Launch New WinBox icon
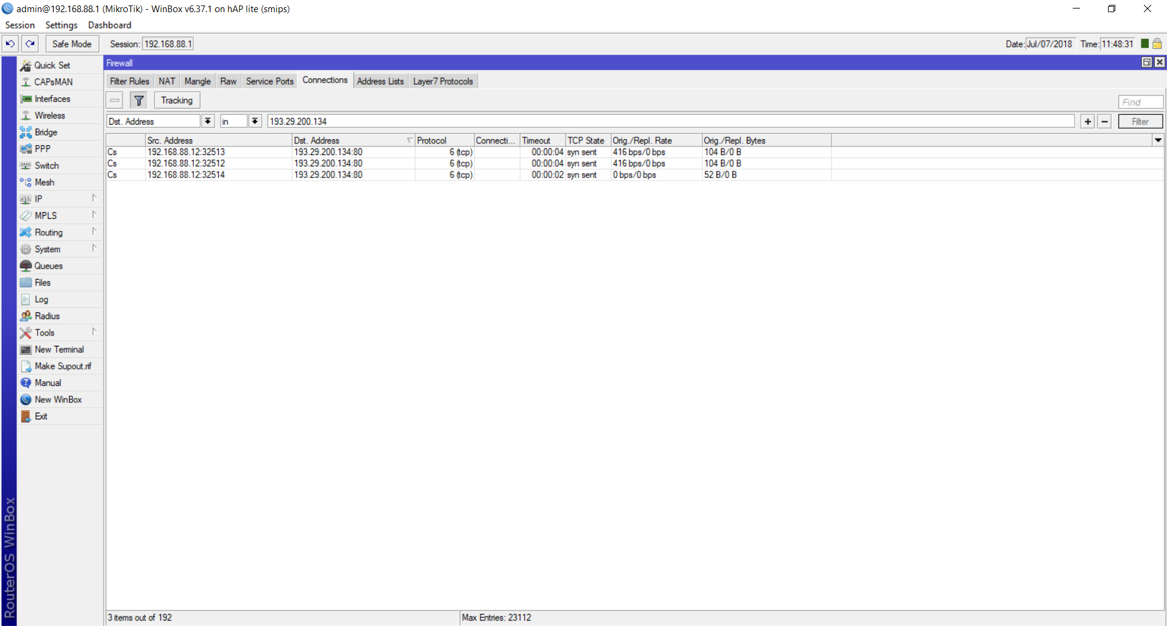This screenshot has height=626, width=1167. point(26,400)
